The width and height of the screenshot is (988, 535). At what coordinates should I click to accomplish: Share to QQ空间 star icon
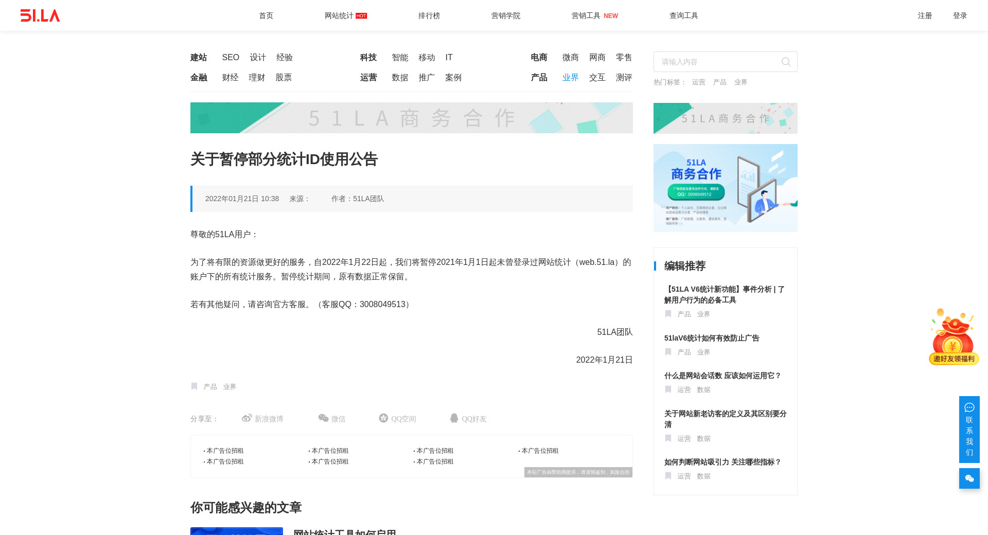383,418
